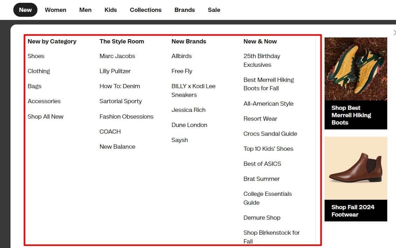The image size is (396, 248).
Task: Open the How To: Denim guide
Action: tap(120, 86)
